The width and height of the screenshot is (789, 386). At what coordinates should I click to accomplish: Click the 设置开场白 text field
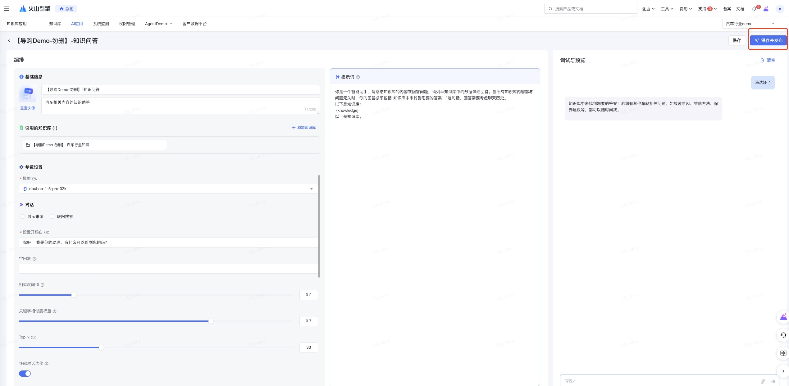tap(168, 243)
